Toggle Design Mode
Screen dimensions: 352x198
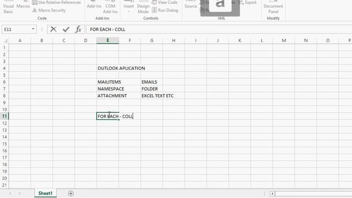pos(143,7)
